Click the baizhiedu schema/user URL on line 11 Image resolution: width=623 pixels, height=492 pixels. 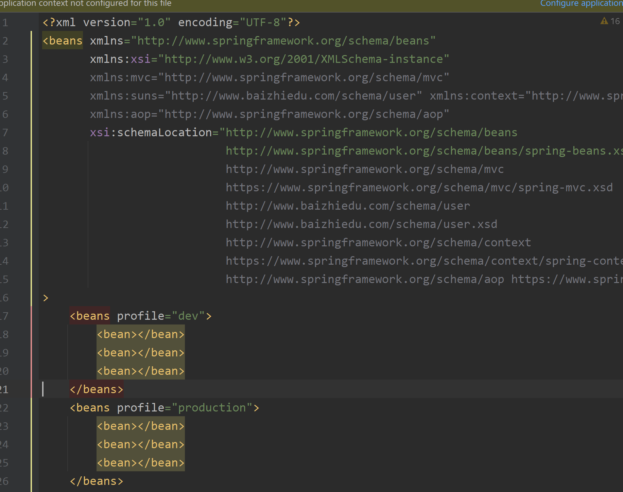point(348,206)
